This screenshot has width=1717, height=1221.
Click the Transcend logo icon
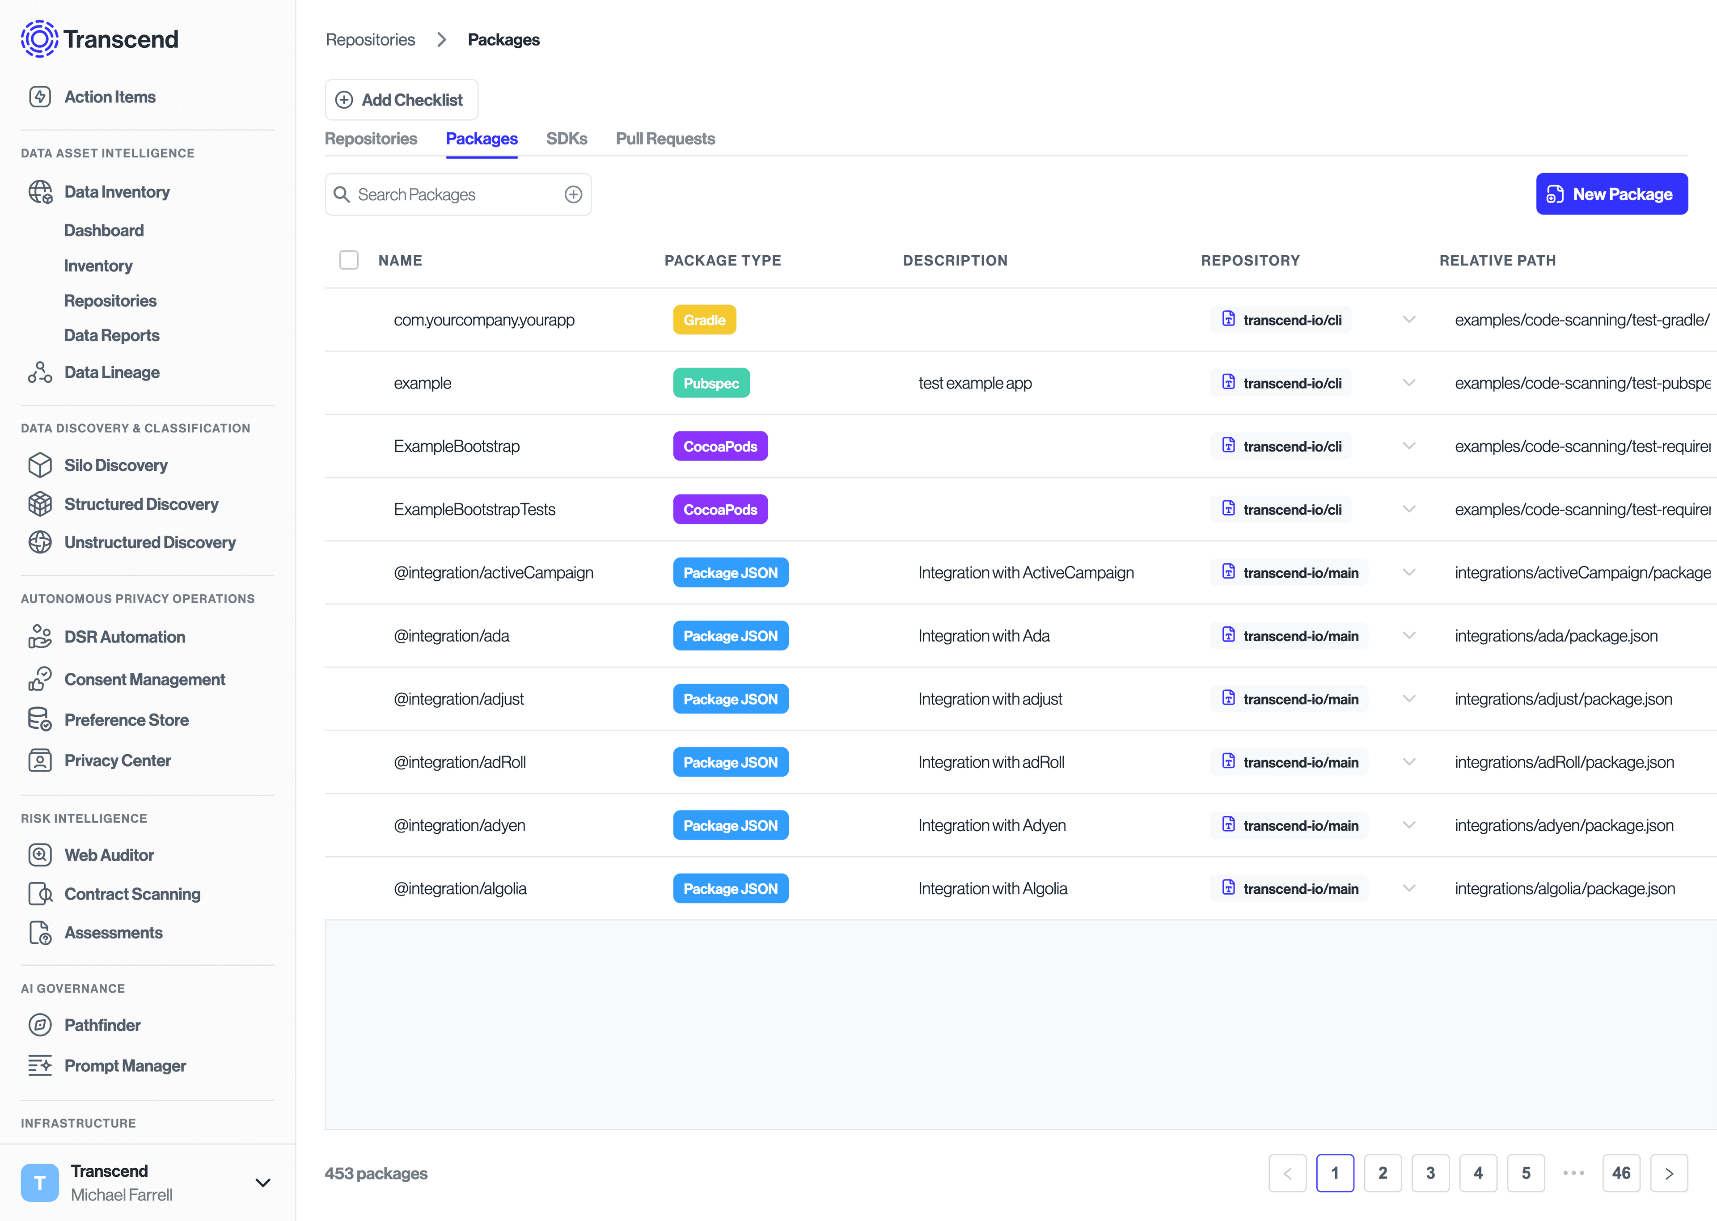tap(39, 38)
